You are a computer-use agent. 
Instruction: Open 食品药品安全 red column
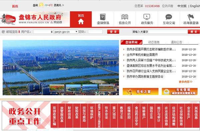pyautogui.click(x=136, y=116)
